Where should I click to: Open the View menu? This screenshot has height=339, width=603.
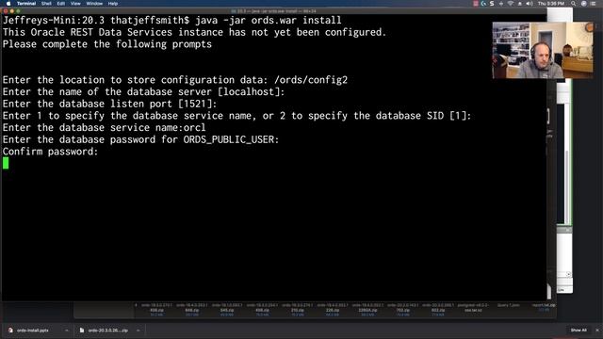[75, 4]
